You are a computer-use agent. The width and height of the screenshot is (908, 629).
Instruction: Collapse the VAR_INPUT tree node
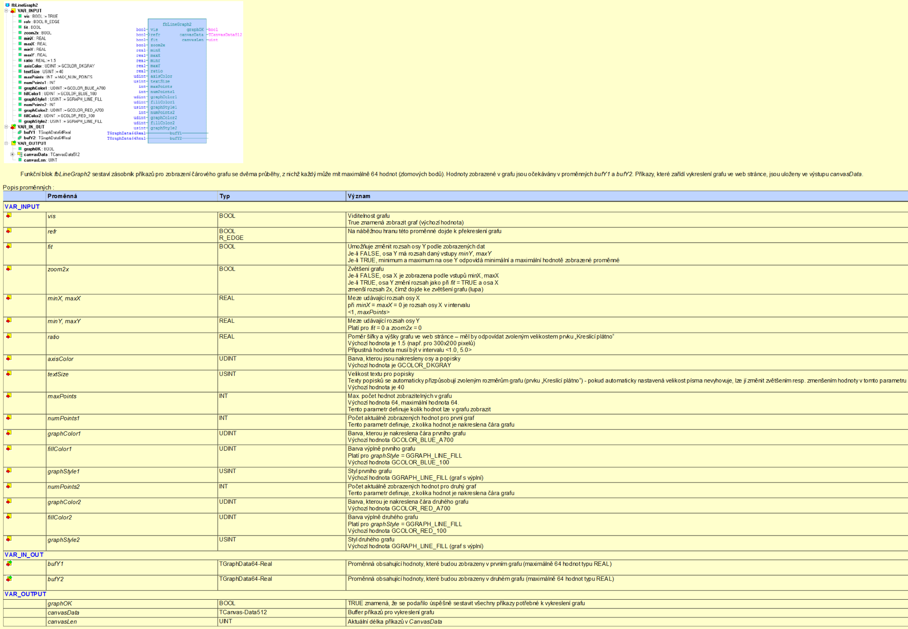(x=6, y=11)
